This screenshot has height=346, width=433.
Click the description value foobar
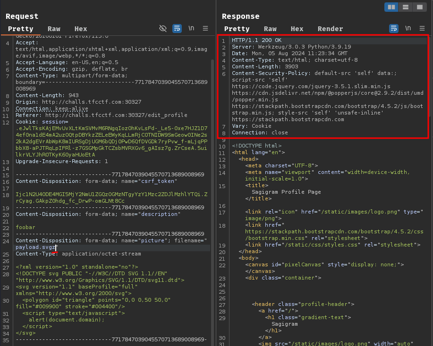[25, 228]
